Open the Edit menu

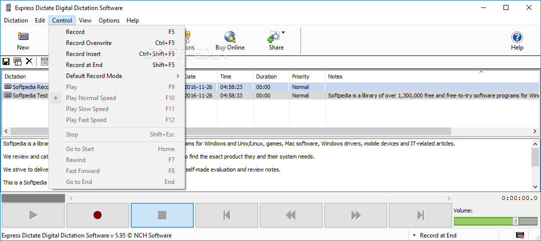[x=40, y=20]
